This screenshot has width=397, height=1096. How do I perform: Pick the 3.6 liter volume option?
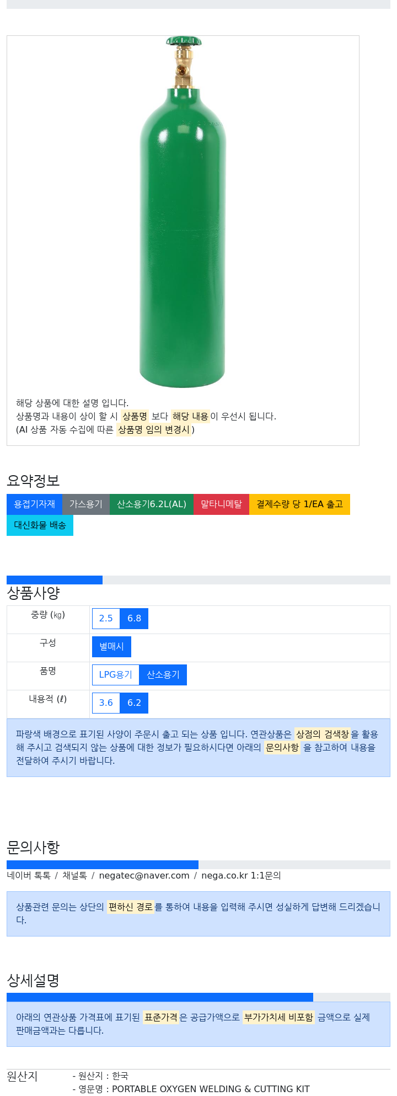(106, 703)
